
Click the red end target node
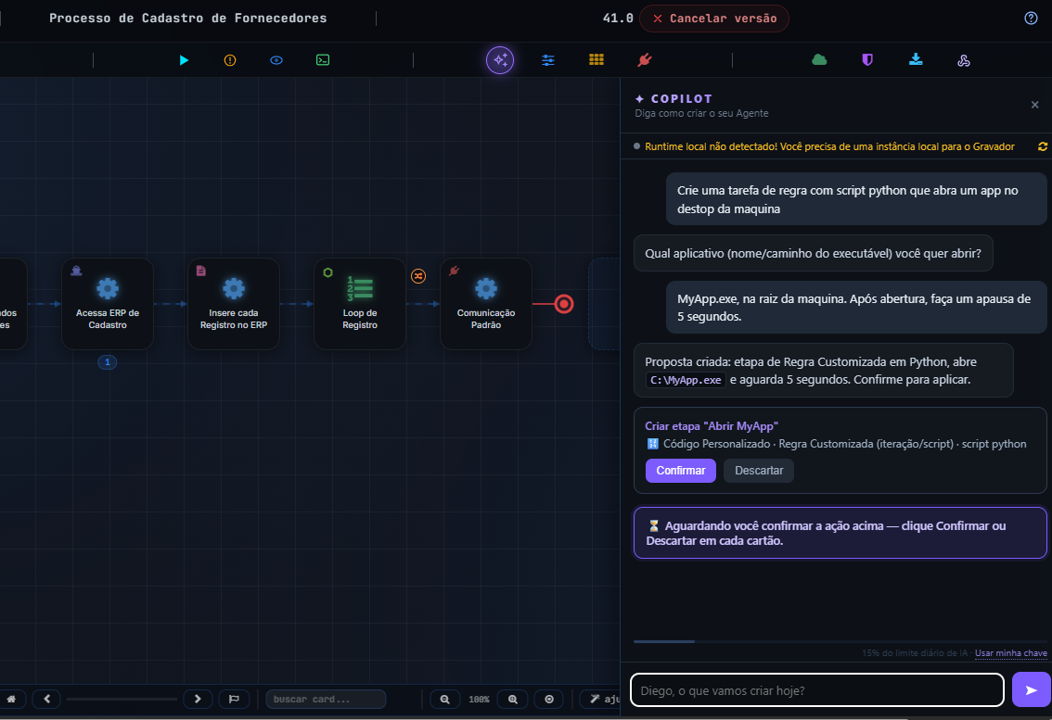click(564, 304)
